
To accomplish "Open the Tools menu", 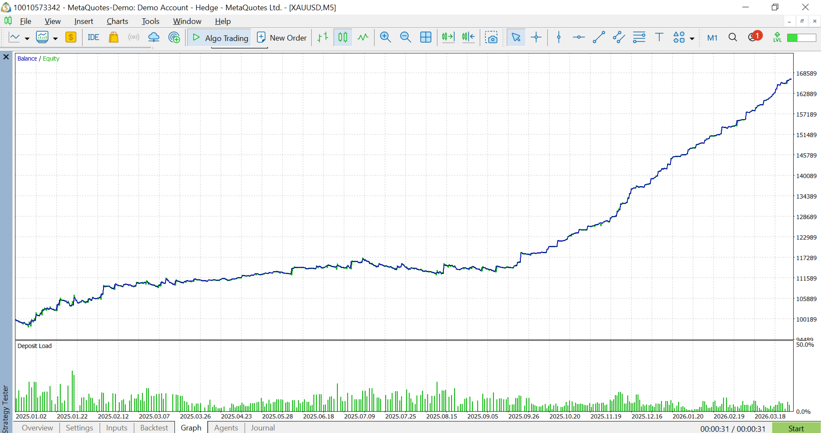I will [x=151, y=21].
